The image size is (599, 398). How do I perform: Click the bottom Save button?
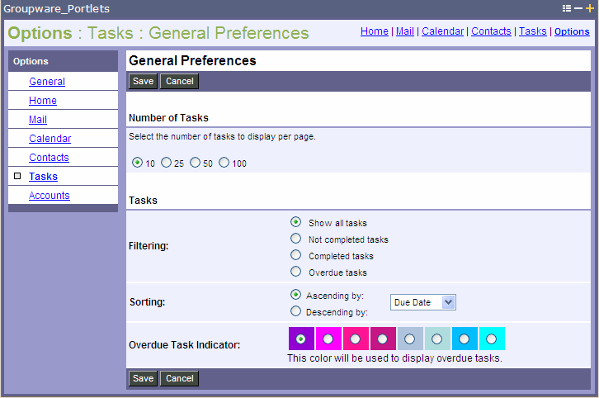[x=143, y=378]
